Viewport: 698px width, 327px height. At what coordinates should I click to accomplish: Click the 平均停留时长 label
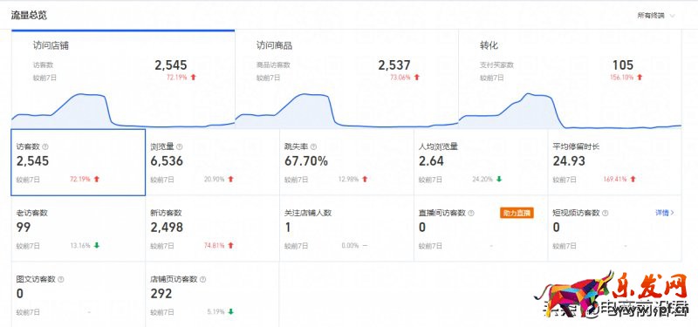[576, 146]
